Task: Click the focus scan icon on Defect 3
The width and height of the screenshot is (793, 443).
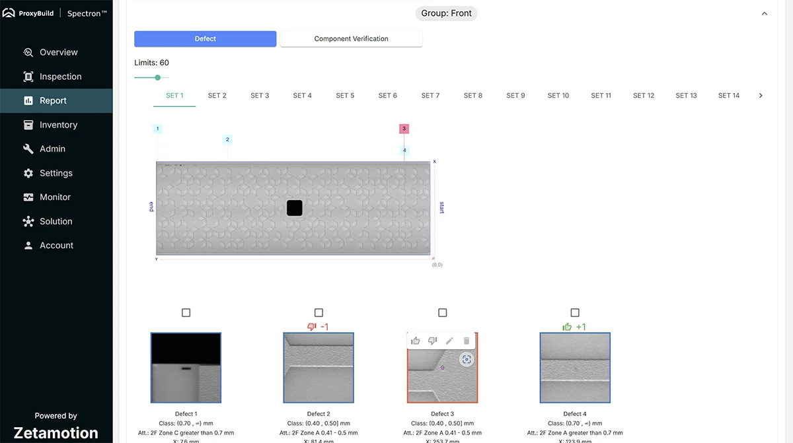Action: point(467,359)
